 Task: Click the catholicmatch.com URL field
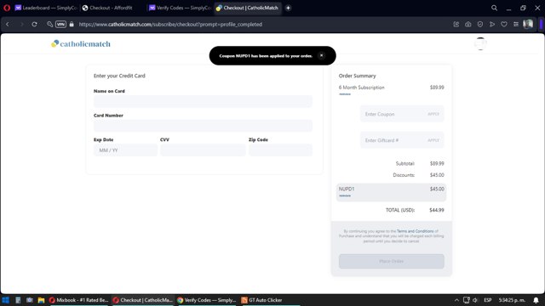(x=170, y=25)
